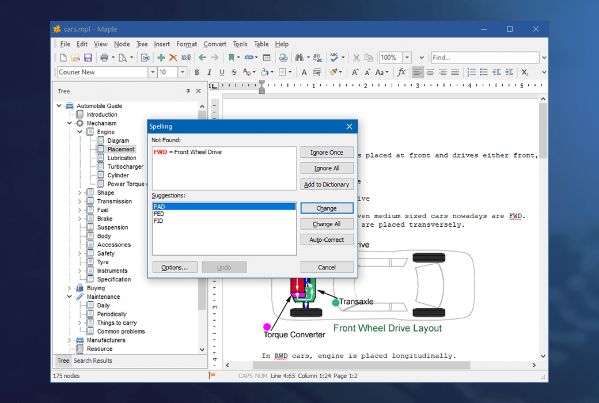Select the FED spelling suggestion
This screenshot has width=599, height=403.
click(224, 214)
